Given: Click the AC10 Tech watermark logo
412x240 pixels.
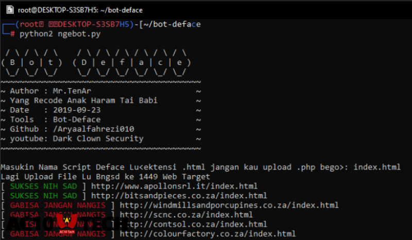Looking at the screenshot, I should [66, 224].
